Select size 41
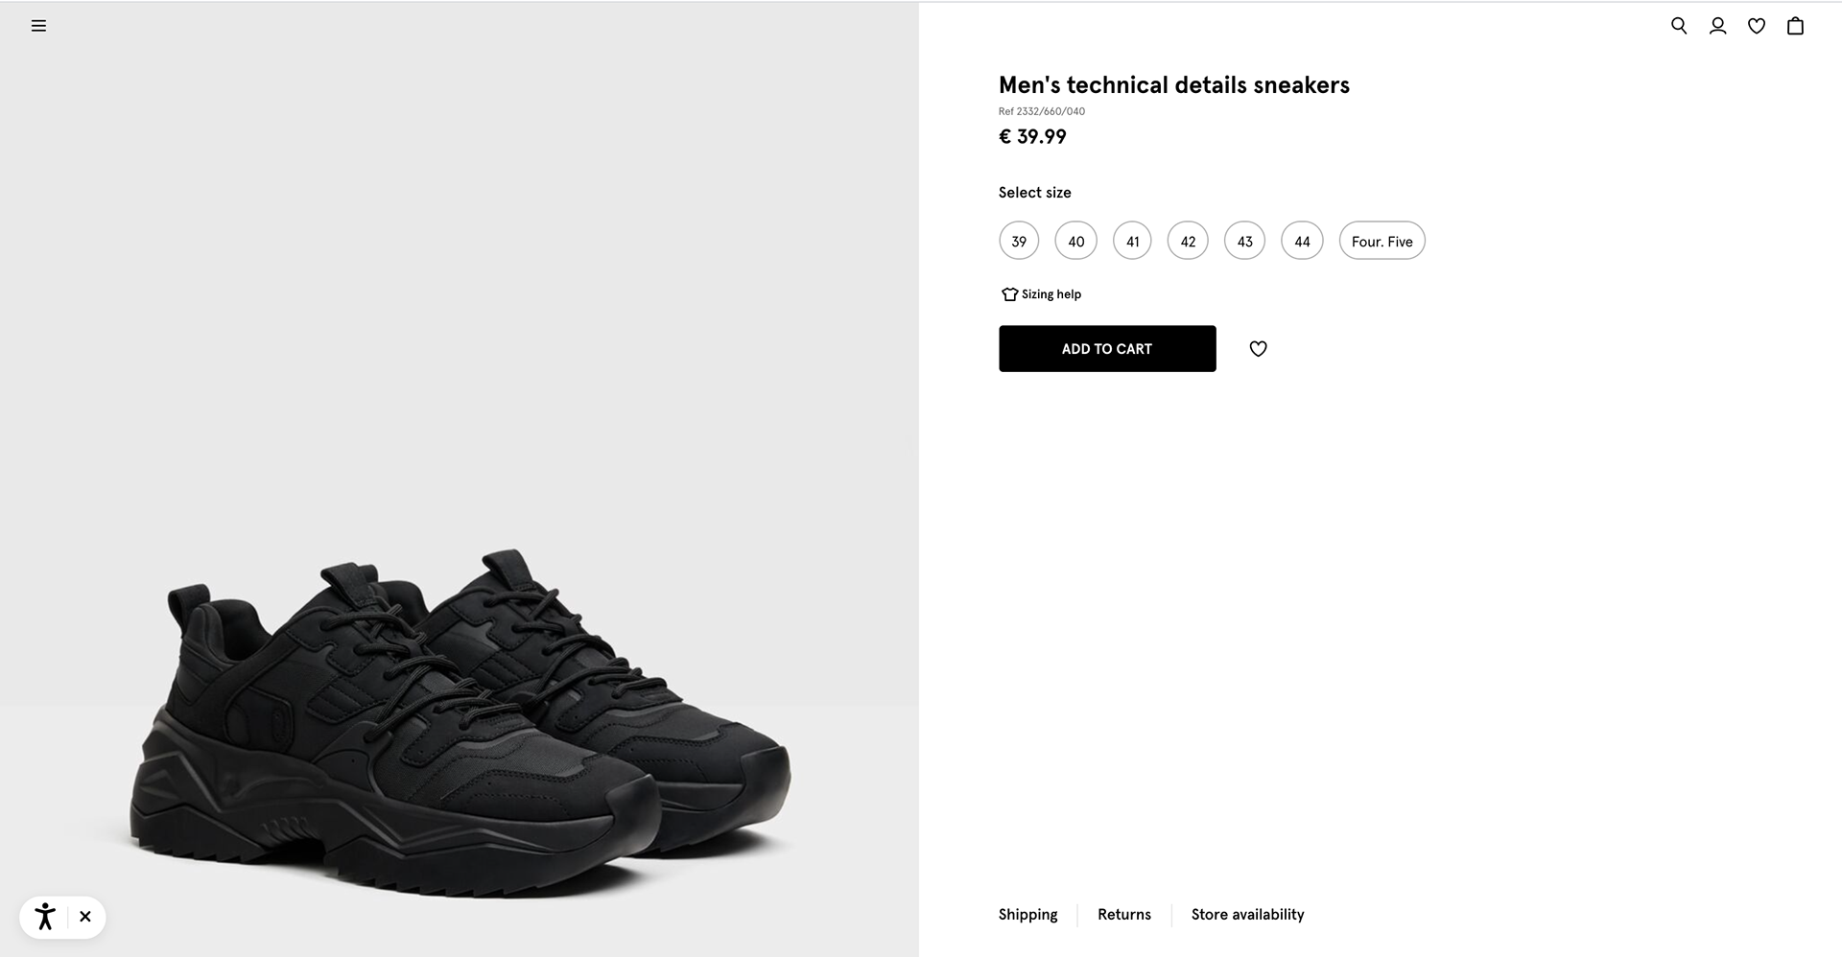The height and width of the screenshot is (957, 1842). pyautogui.click(x=1132, y=241)
